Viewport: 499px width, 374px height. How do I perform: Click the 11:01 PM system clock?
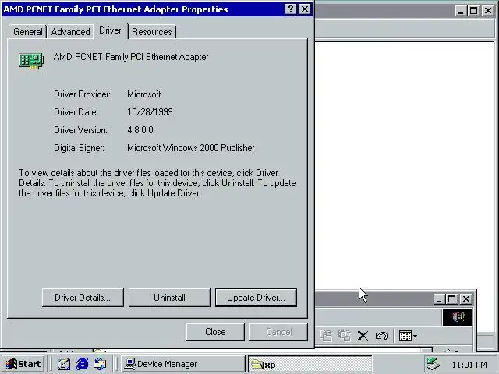469,365
